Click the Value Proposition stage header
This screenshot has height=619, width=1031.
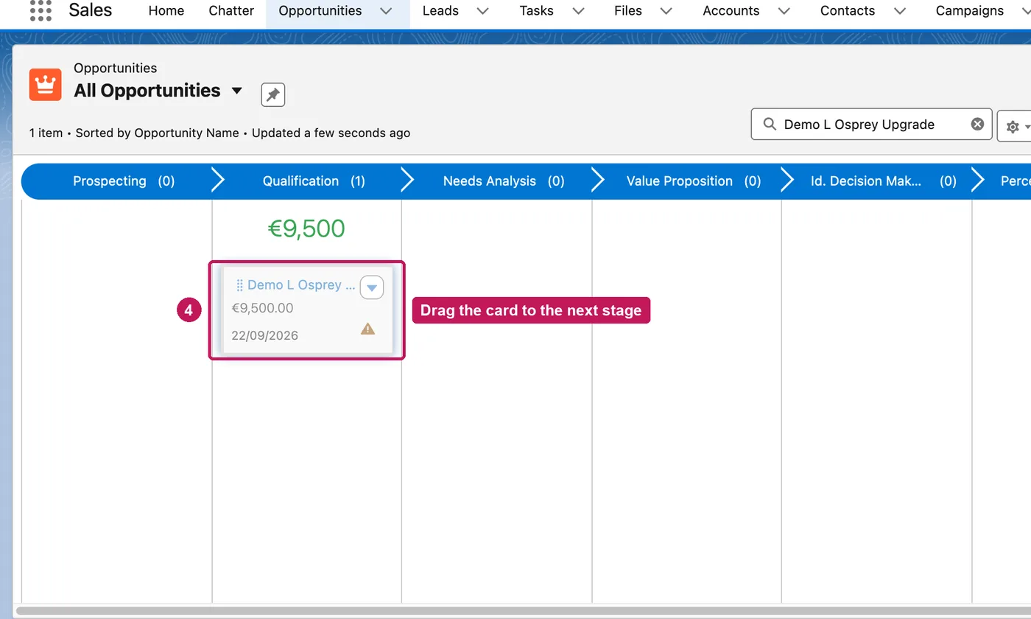point(694,181)
